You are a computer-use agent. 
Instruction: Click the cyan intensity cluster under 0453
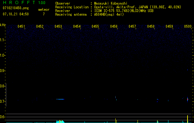60,121
